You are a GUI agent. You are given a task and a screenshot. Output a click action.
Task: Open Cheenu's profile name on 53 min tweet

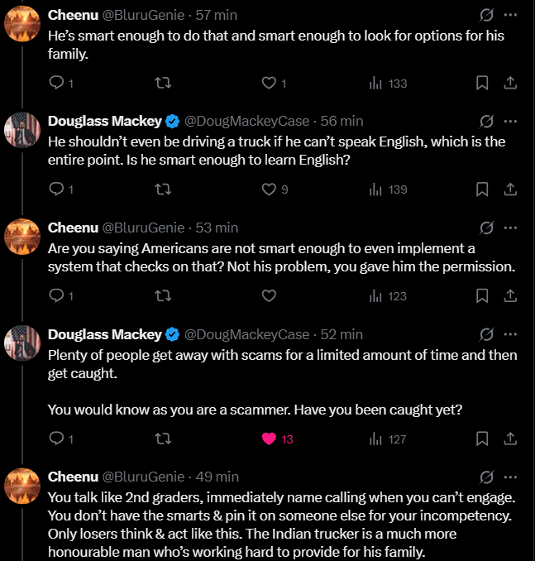pyautogui.click(x=73, y=228)
